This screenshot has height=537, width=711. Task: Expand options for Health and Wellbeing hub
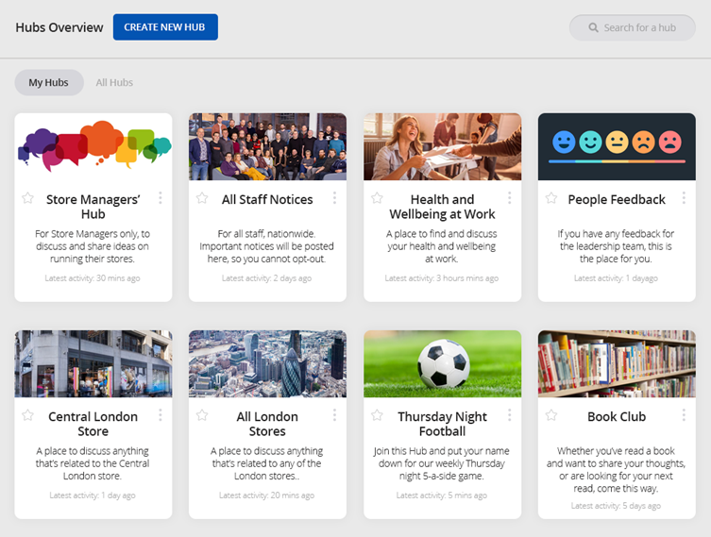[510, 198]
